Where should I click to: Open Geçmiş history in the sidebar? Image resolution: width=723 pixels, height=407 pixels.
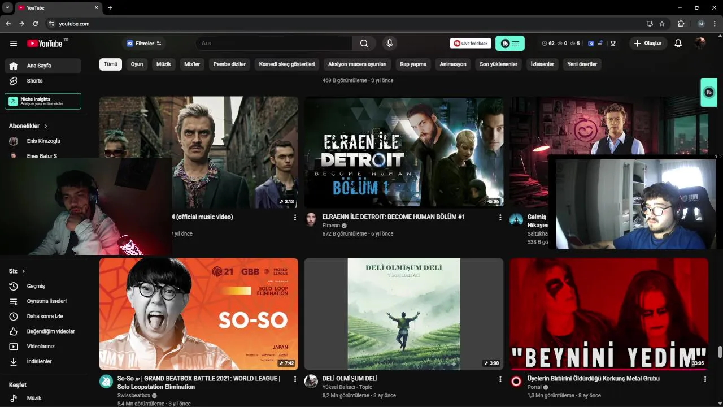pyautogui.click(x=43, y=286)
